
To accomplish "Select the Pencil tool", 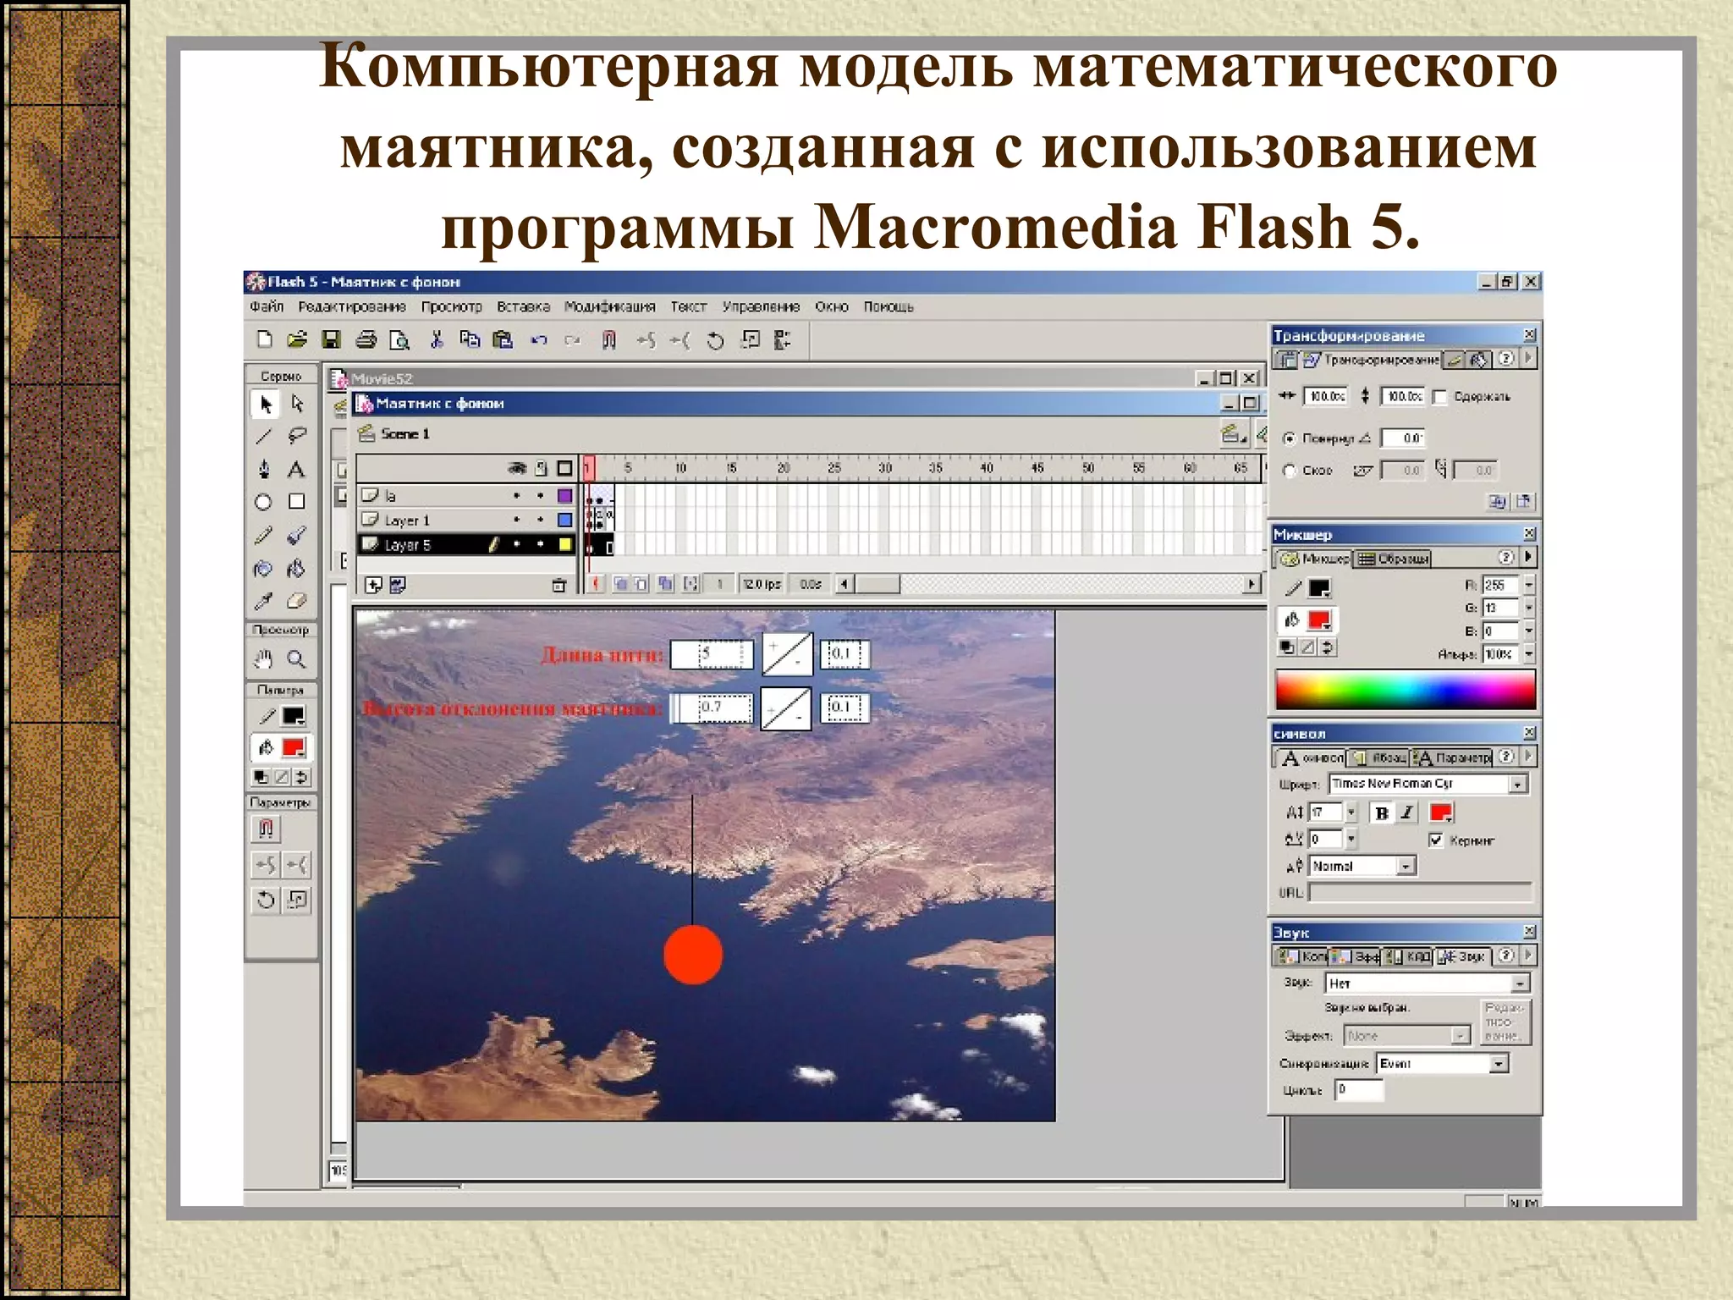I will click(x=264, y=536).
